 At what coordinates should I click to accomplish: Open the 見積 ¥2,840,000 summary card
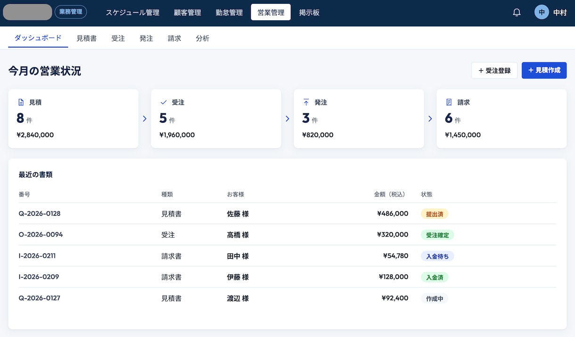tap(74, 118)
